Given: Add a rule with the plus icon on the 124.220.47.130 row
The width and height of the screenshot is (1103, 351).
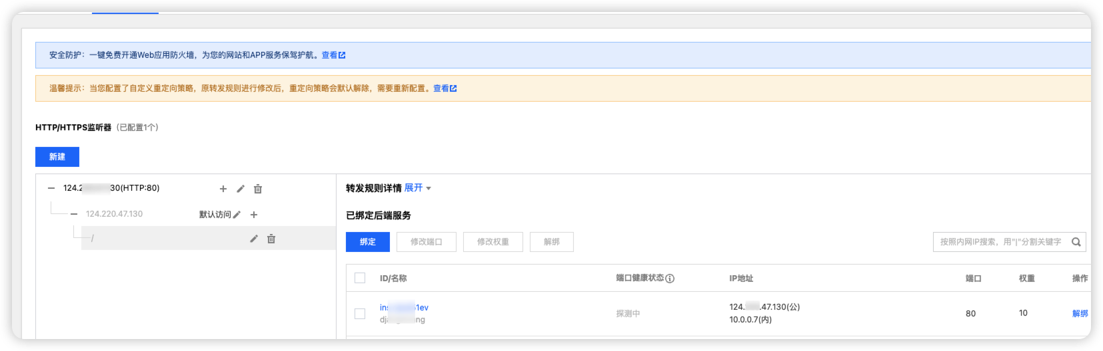Looking at the screenshot, I should click(x=254, y=215).
